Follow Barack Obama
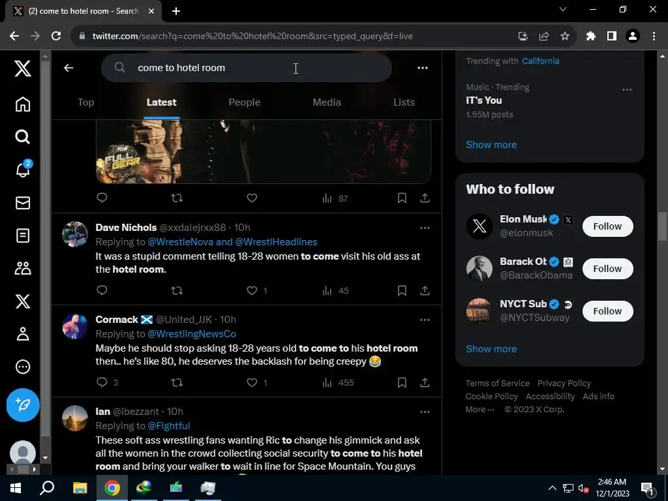 [x=607, y=269]
